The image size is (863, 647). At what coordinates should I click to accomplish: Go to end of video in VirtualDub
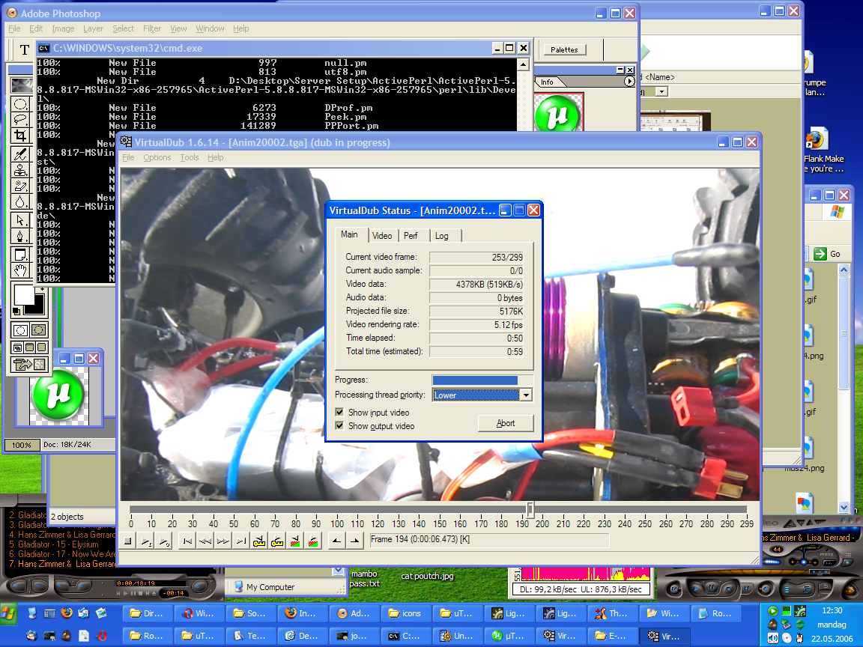click(241, 541)
